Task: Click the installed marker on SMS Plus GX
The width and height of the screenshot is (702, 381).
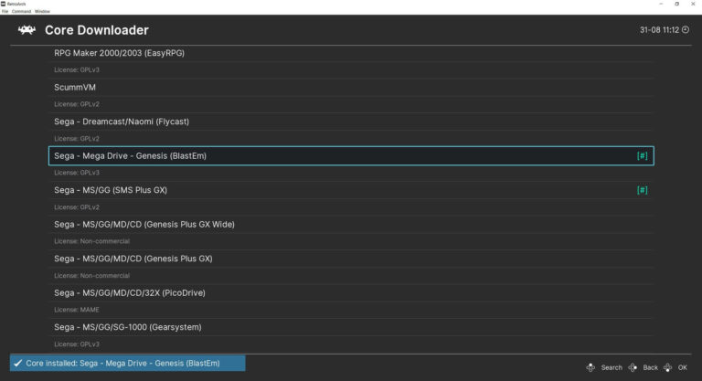Action: pyautogui.click(x=642, y=190)
